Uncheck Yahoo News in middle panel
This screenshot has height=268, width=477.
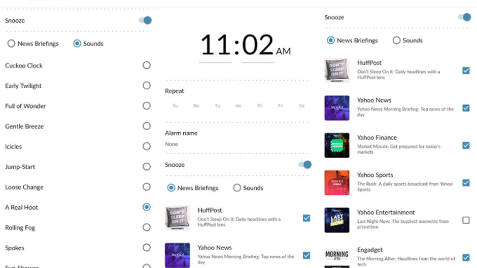[x=306, y=255]
